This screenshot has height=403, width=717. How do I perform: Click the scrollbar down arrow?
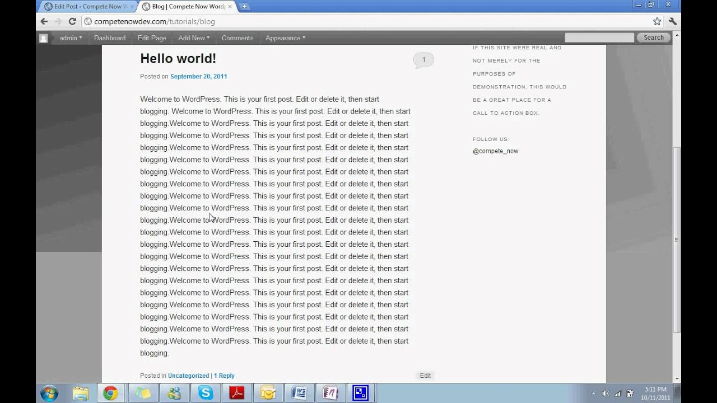(677, 379)
